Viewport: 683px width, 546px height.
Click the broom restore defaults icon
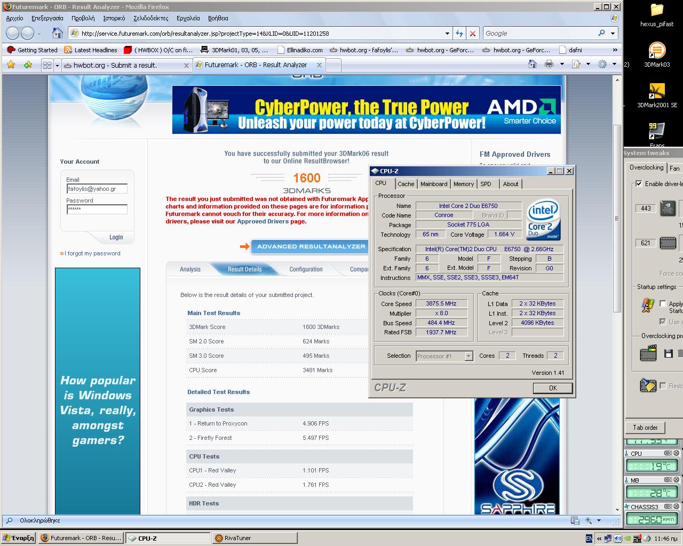(x=648, y=385)
